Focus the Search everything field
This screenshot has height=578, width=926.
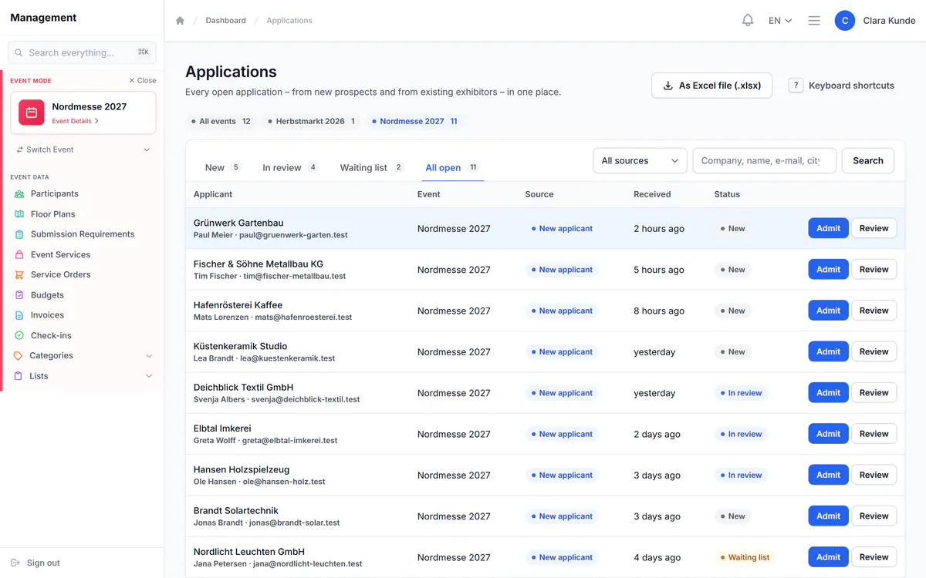(82, 52)
